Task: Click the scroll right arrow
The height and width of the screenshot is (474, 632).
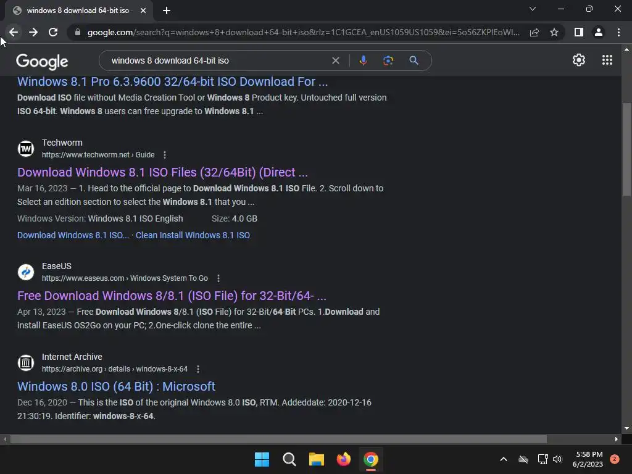Action: point(617,439)
